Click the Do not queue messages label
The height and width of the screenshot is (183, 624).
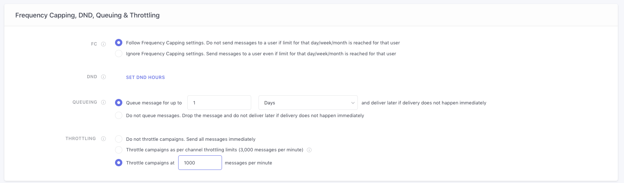pos(245,116)
